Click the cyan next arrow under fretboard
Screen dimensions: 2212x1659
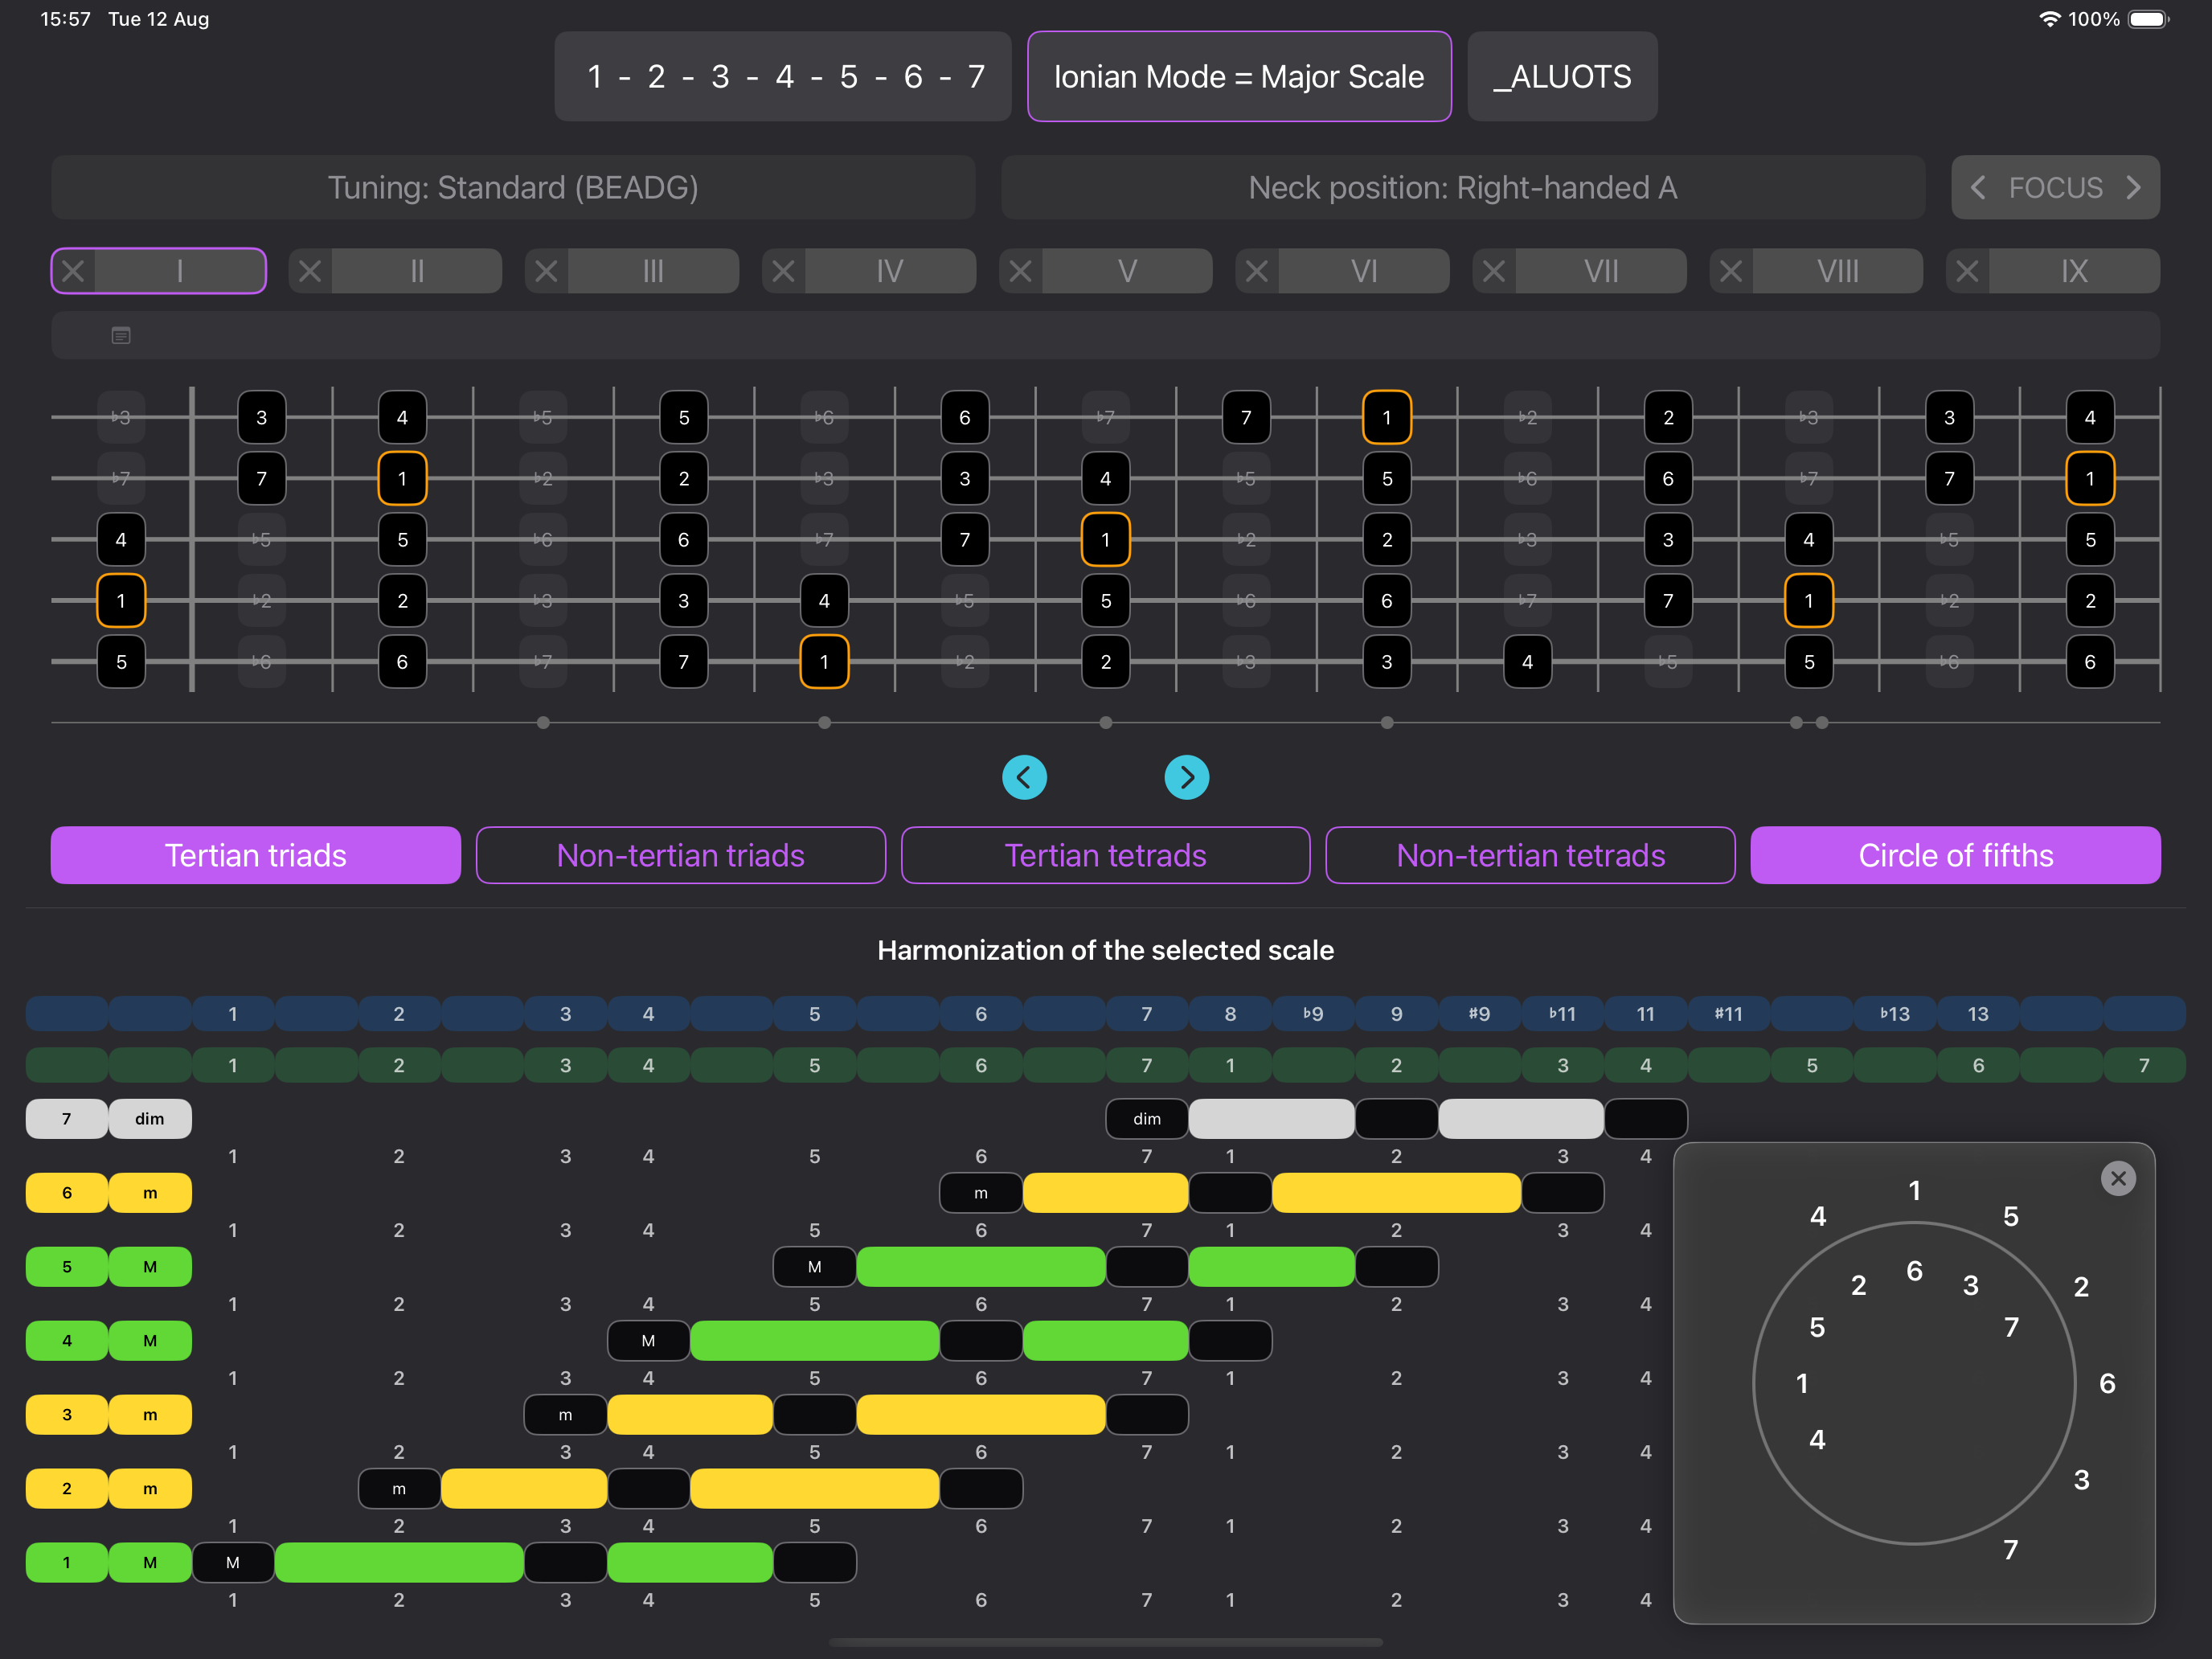click(1187, 777)
